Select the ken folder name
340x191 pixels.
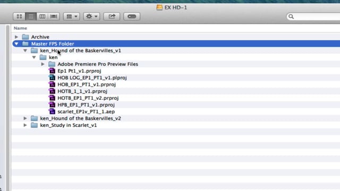click(53, 57)
